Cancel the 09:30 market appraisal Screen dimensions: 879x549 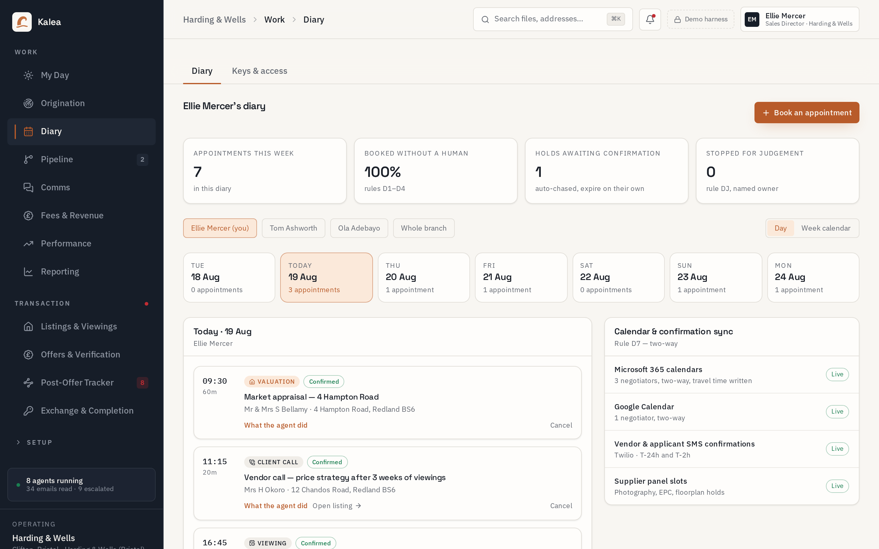(x=561, y=425)
